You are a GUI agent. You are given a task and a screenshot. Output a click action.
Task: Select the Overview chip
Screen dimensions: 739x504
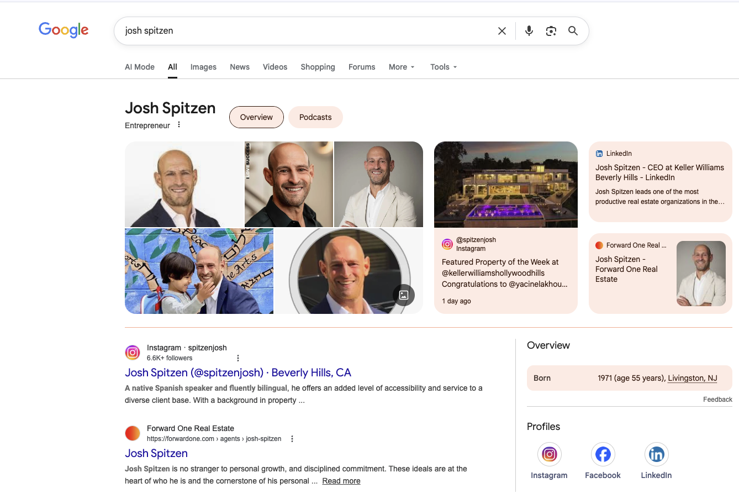pos(256,117)
